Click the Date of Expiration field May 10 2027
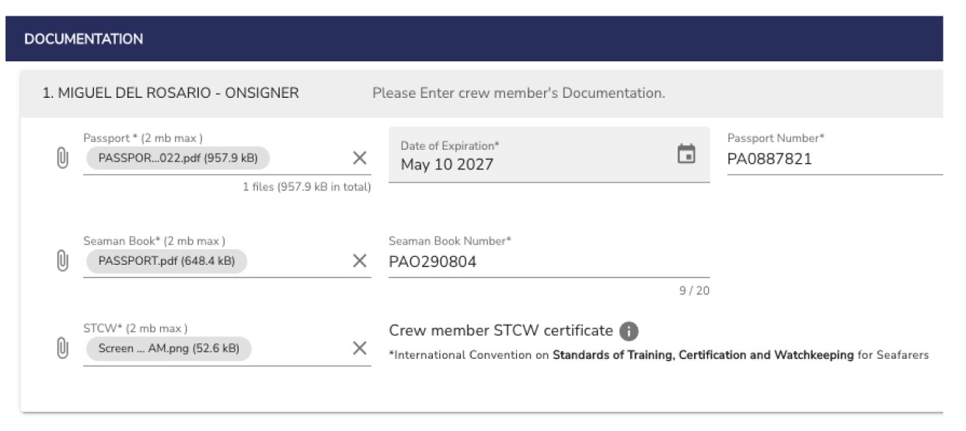This screenshot has width=966, height=431. [549, 155]
